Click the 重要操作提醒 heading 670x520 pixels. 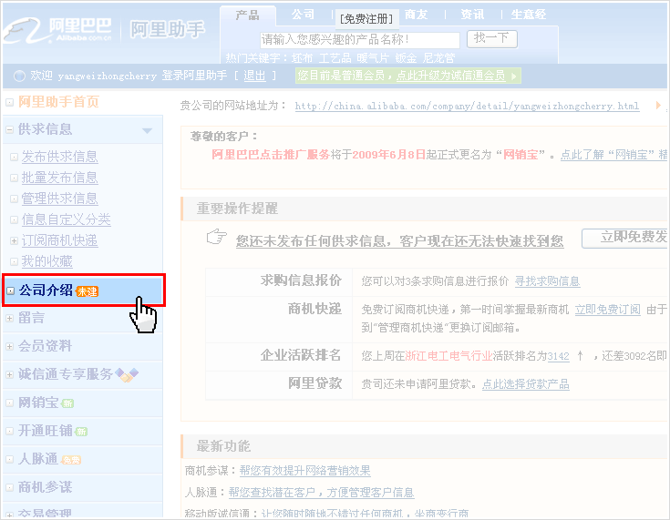237,209
